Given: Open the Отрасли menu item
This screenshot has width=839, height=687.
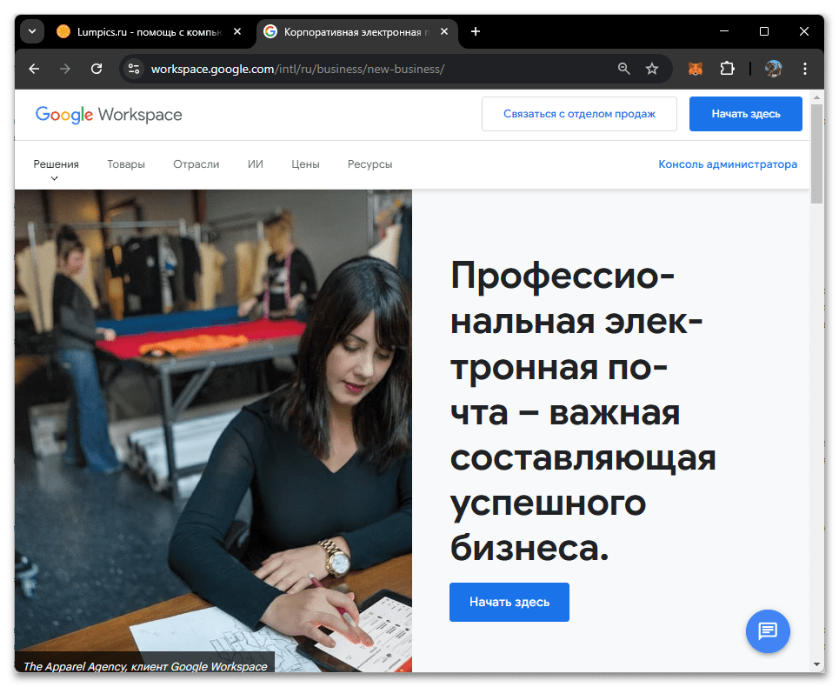Looking at the screenshot, I should [x=196, y=164].
